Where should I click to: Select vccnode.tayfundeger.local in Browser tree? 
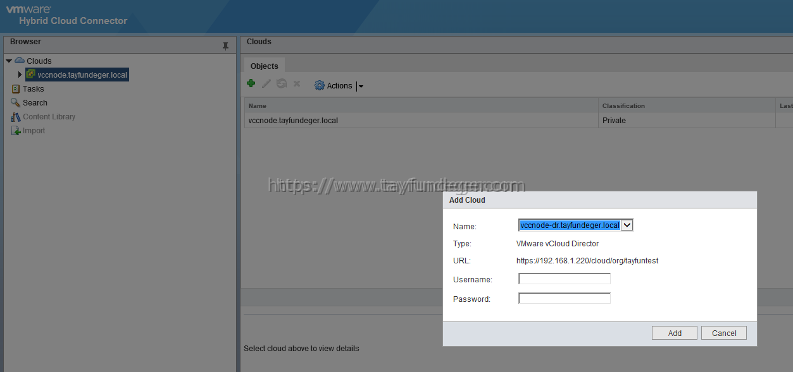coord(82,75)
